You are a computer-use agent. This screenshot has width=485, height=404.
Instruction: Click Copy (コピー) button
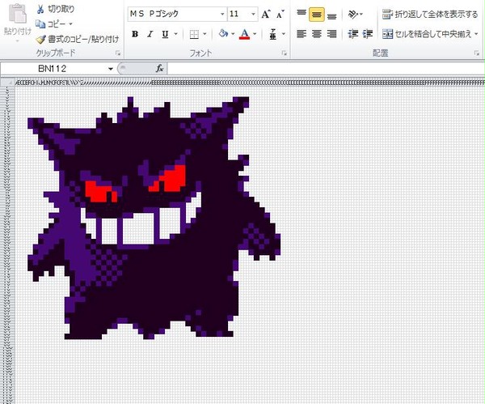(x=51, y=23)
